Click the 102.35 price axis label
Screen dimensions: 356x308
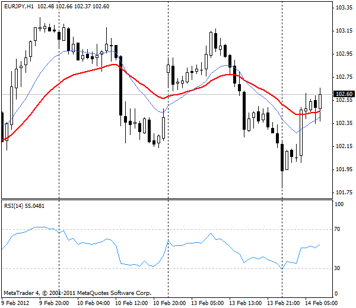344,123
